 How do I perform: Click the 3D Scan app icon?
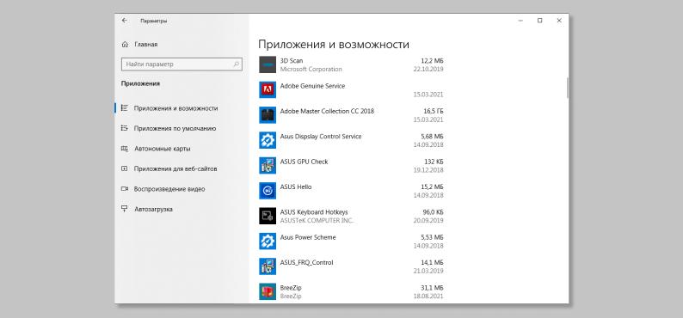(x=268, y=64)
